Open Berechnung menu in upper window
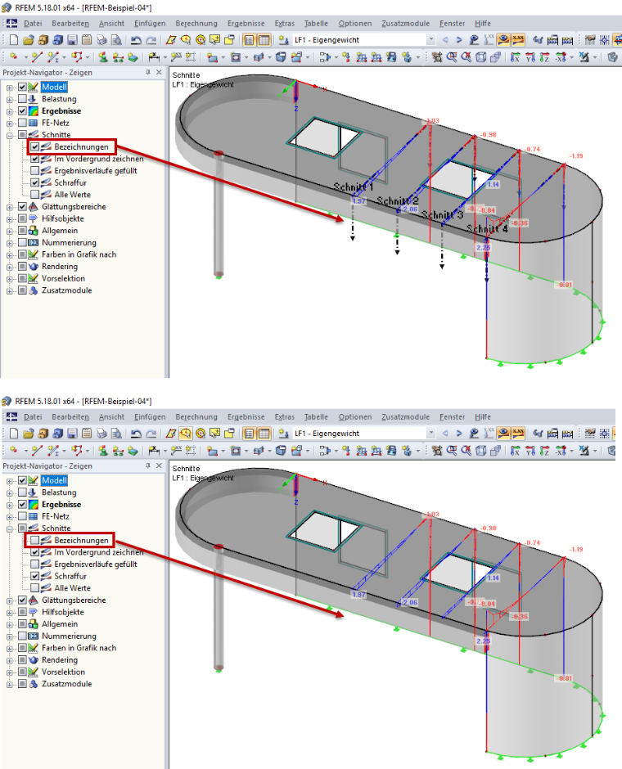Viewport: 622px width, 769px height. pyautogui.click(x=196, y=23)
